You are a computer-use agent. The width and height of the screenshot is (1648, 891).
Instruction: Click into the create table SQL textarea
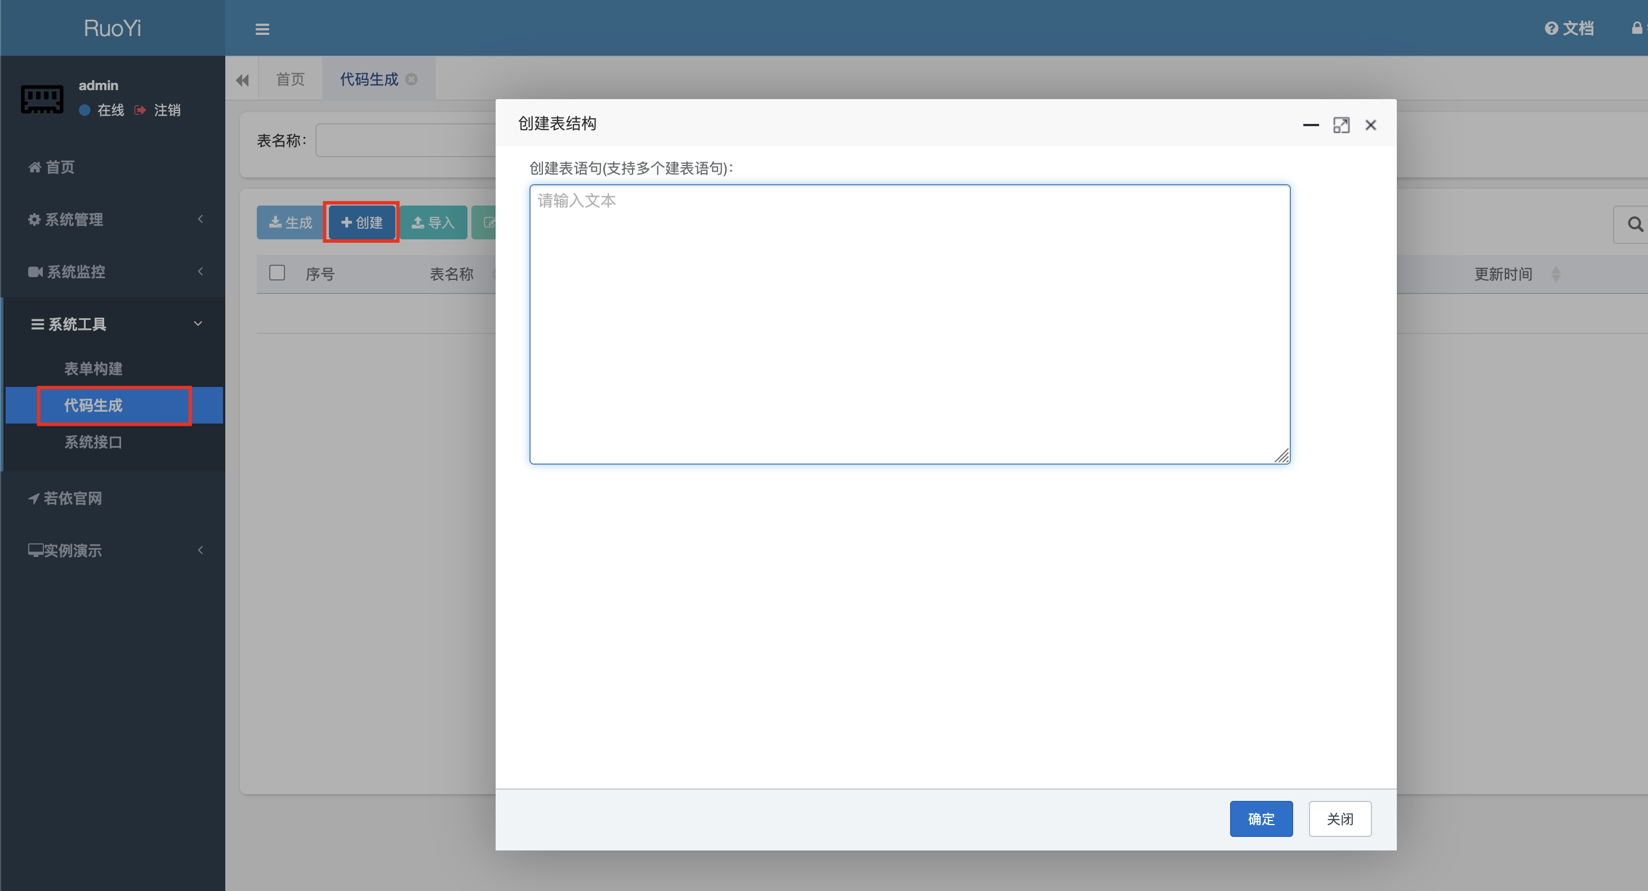click(910, 324)
